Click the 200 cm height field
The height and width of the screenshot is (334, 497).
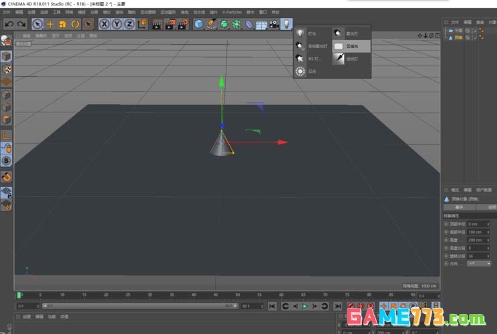[478, 240]
